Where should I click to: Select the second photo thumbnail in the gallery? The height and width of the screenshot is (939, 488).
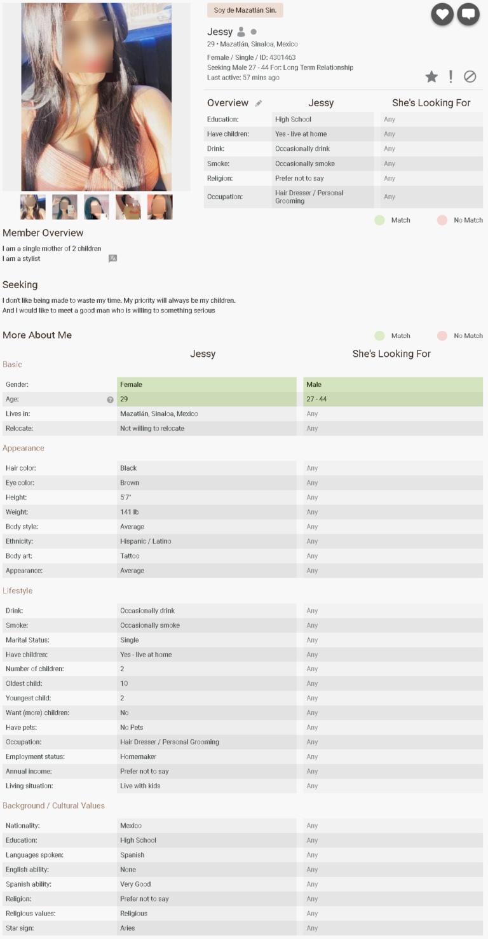[65, 207]
